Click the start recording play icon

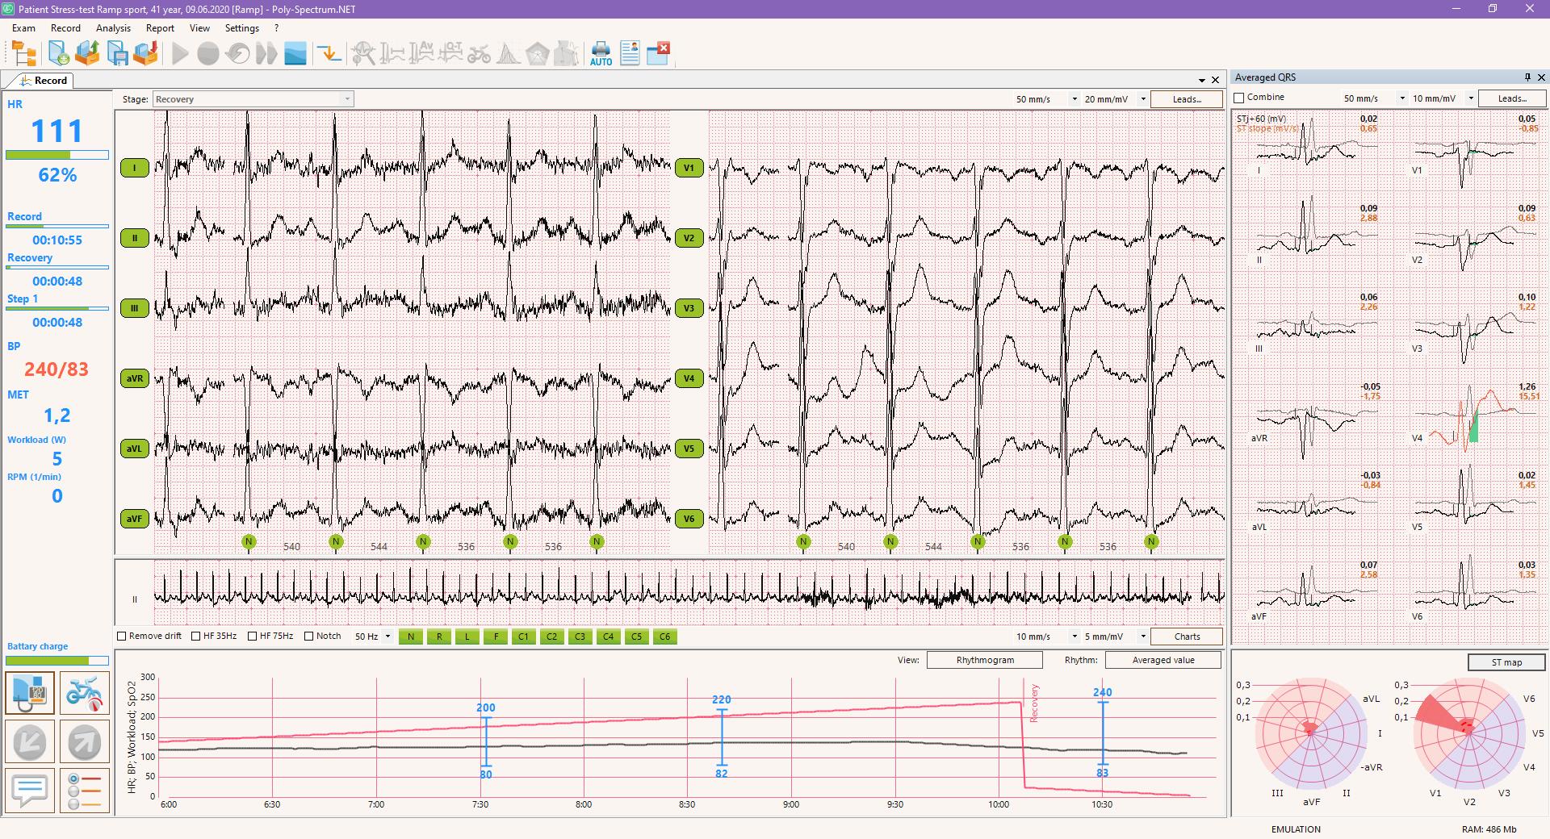pos(180,54)
